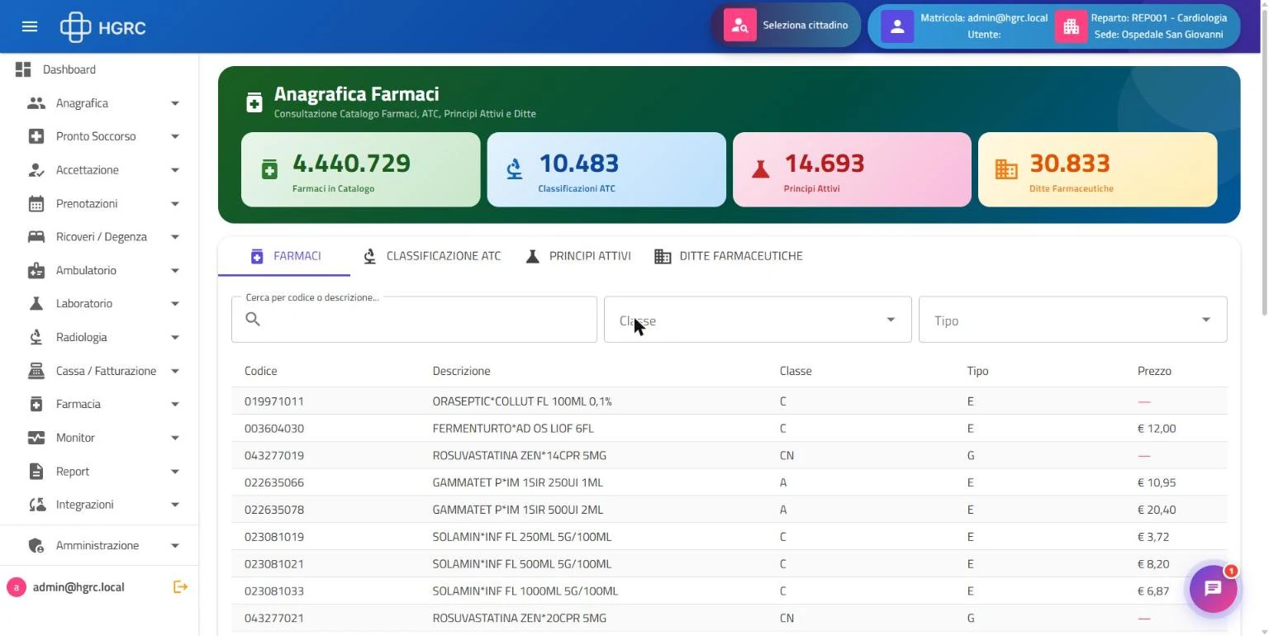Image resolution: width=1269 pixels, height=636 pixels.
Task: Click the purple user profile icon
Action: (x=897, y=26)
